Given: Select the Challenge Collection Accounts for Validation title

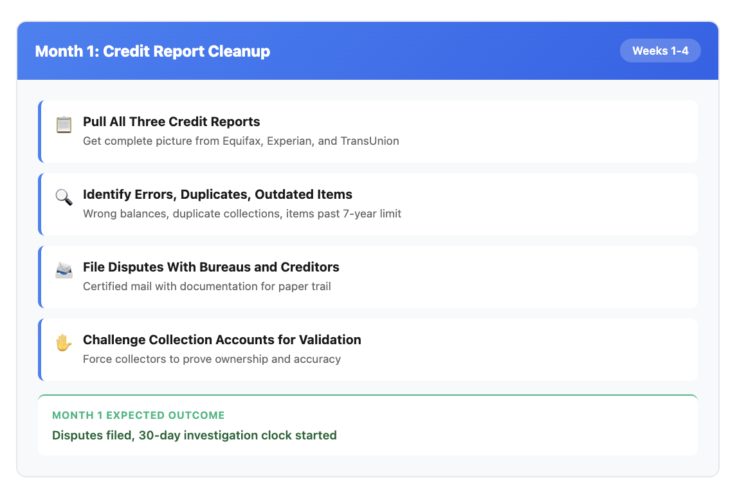Looking at the screenshot, I should coord(222,340).
